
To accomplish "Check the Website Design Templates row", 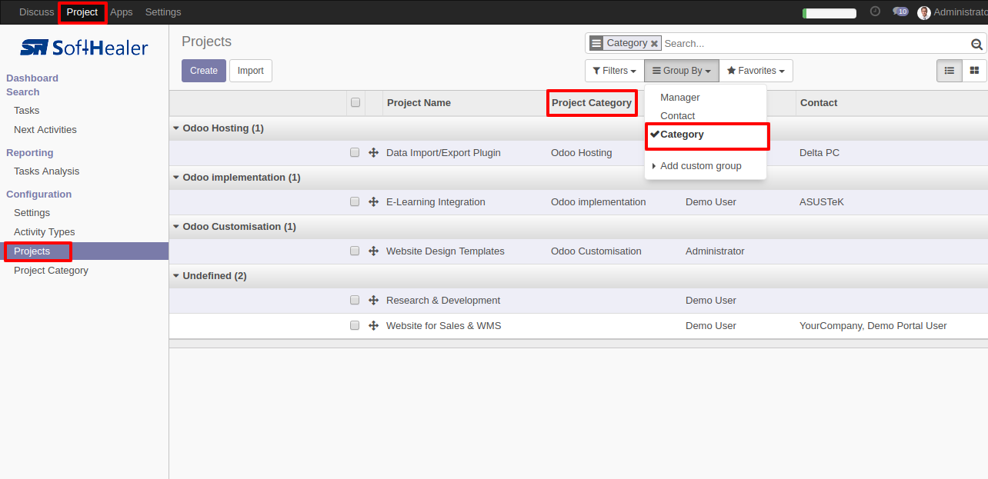I will (x=355, y=251).
